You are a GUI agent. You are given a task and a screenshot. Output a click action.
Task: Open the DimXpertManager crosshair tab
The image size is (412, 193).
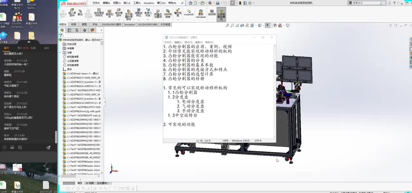[x=85, y=30]
